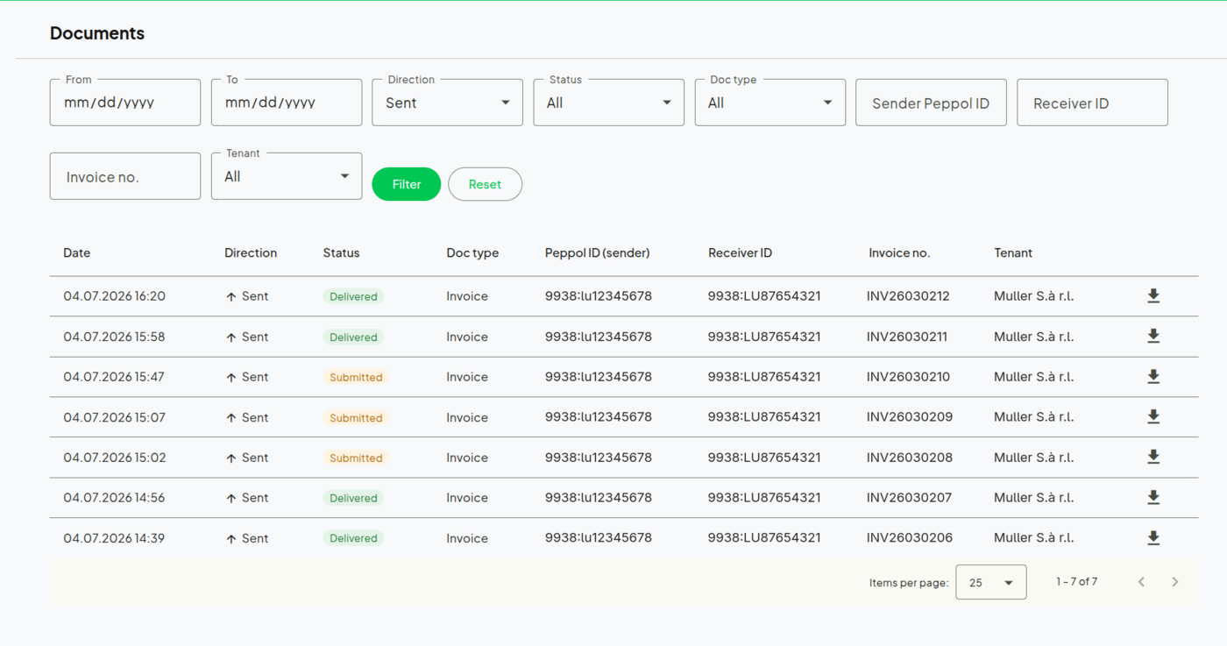Reset all document filters

(485, 184)
